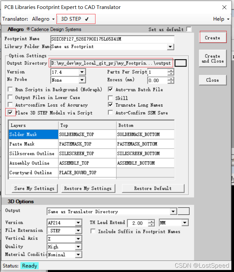The image size is (234, 272).
Task: Decrease TH Lead Extend with down arrow
Action: coord(151,225)
